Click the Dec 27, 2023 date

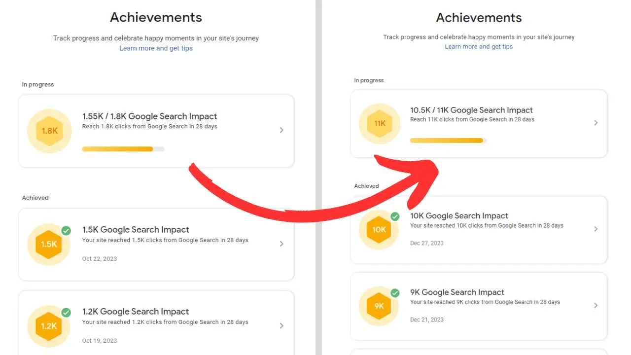[427, 243]
